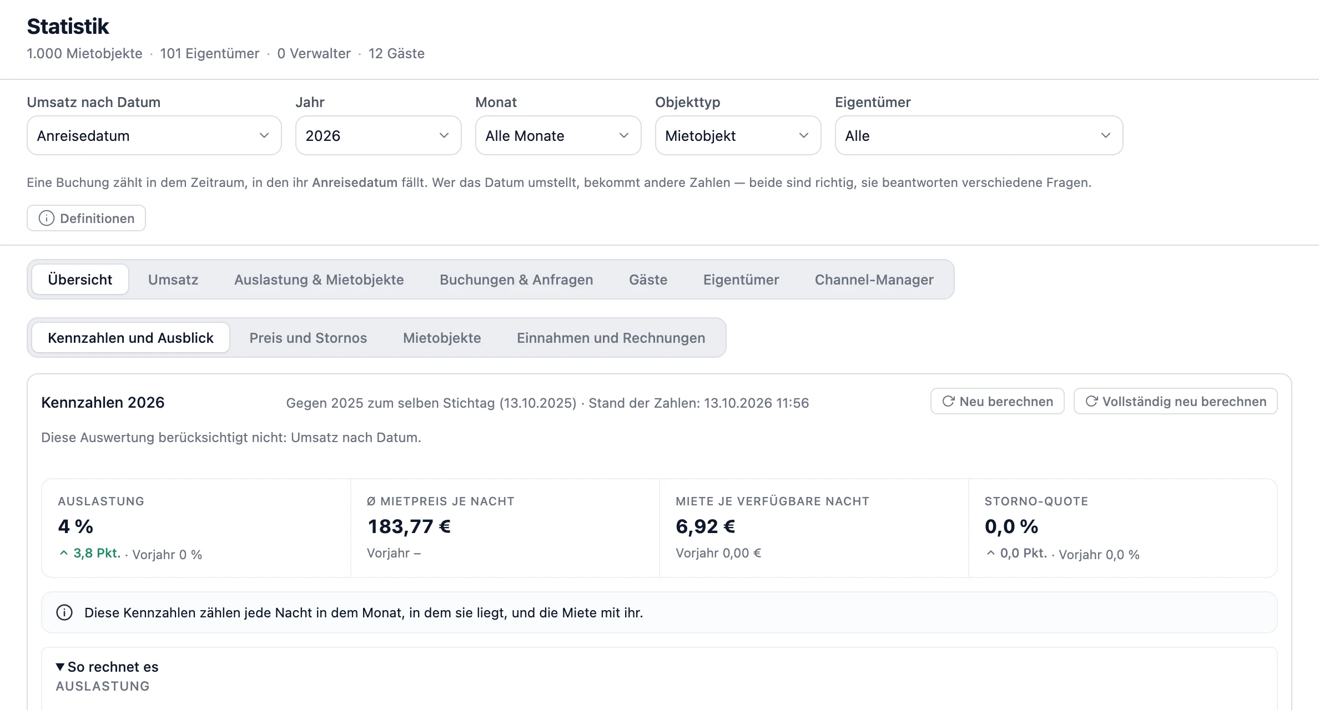The image size is (1319, 710).
Task: Collapse the So rechnet es section
Action: (107, 667)
